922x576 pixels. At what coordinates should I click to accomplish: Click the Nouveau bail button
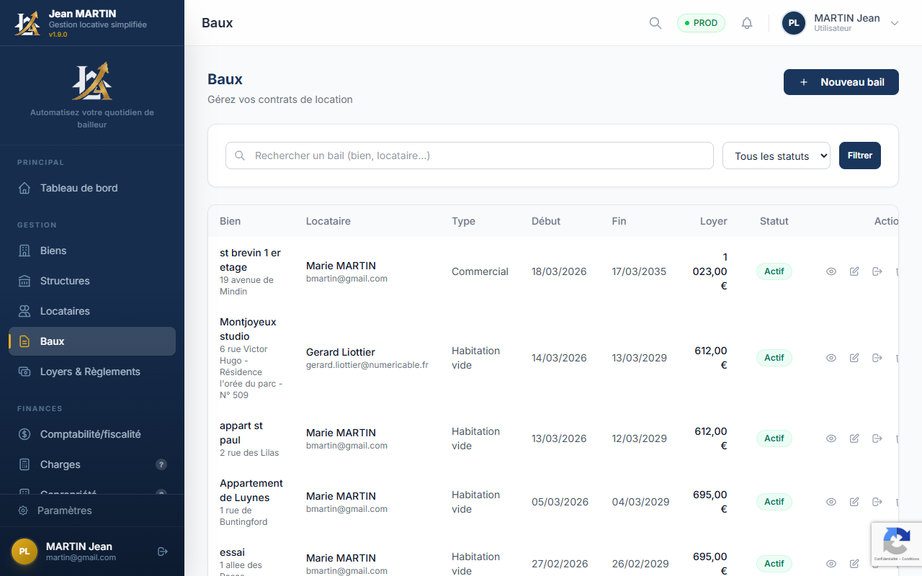[841, 82]
